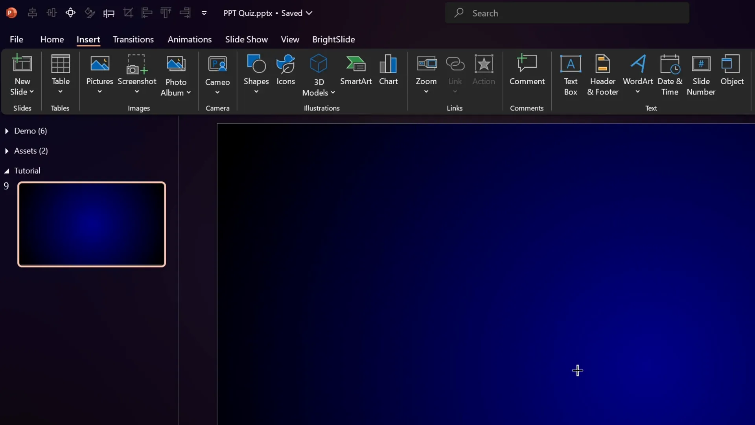Insert Date & Time
This screenshot has width=755, height=425.
coord(670,75)
